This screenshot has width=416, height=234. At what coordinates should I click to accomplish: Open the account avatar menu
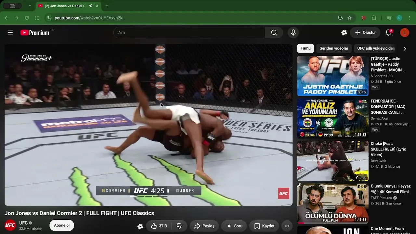[x=404, y=32]
